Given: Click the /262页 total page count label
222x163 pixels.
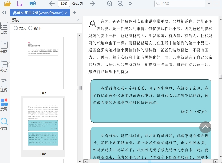Looking at the screenshot, I should click(77, 4).
